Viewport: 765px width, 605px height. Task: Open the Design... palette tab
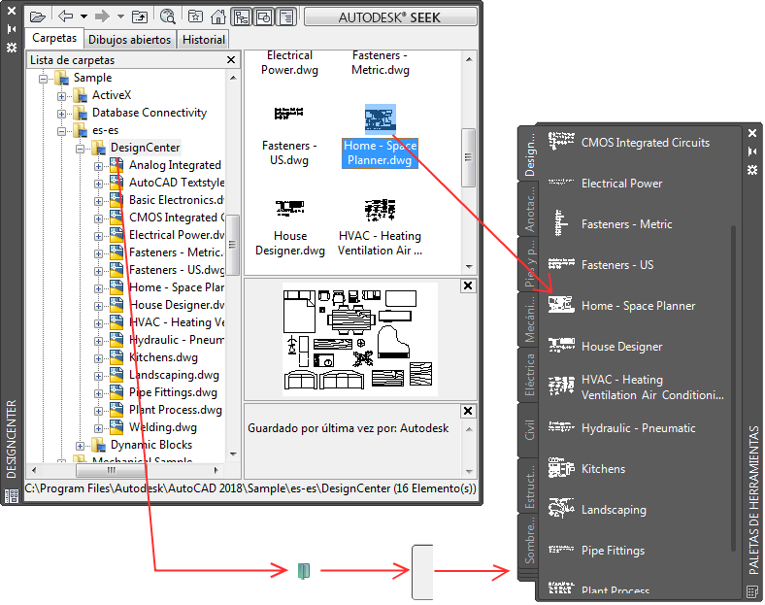pyautogui.click(x=529, y=154)
